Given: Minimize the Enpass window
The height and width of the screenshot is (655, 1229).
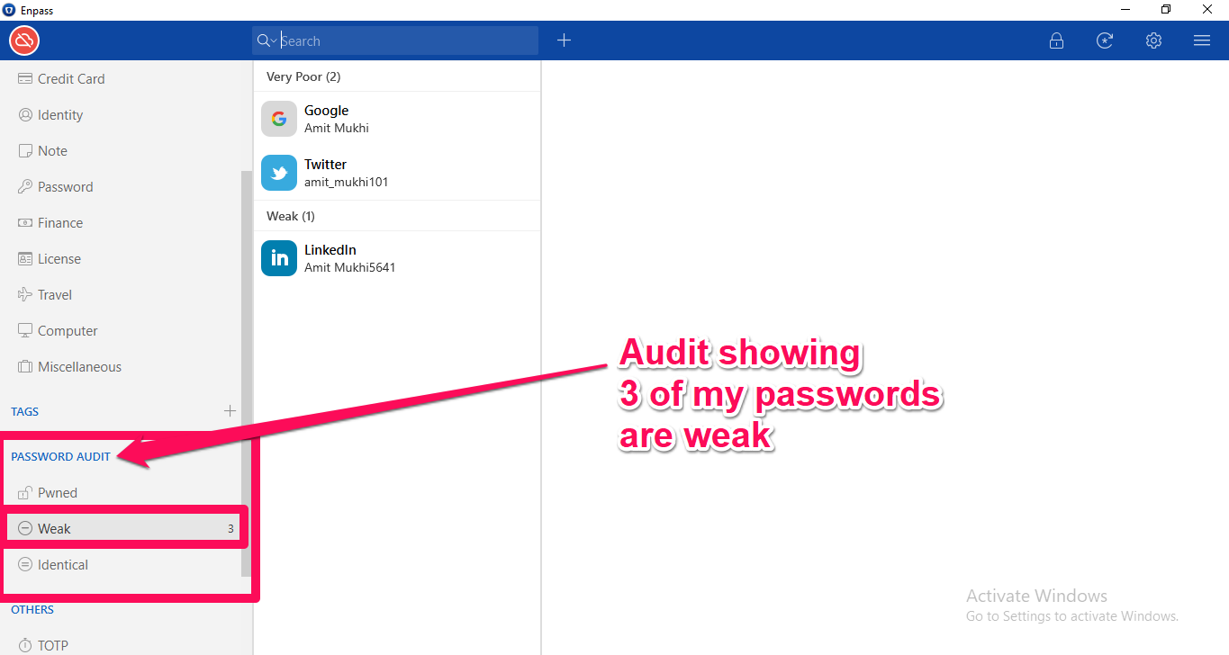Looking at the screenshot, I should [x=1124, y=10].
